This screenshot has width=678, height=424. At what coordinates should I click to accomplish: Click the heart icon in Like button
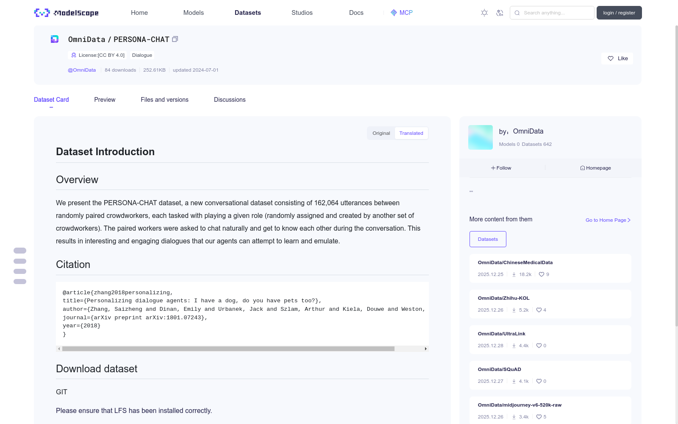click(611, 59)
